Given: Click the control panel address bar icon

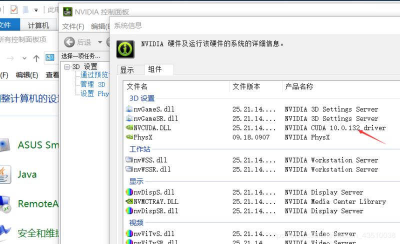Looking at the screenshot, I should coord(49,57).
